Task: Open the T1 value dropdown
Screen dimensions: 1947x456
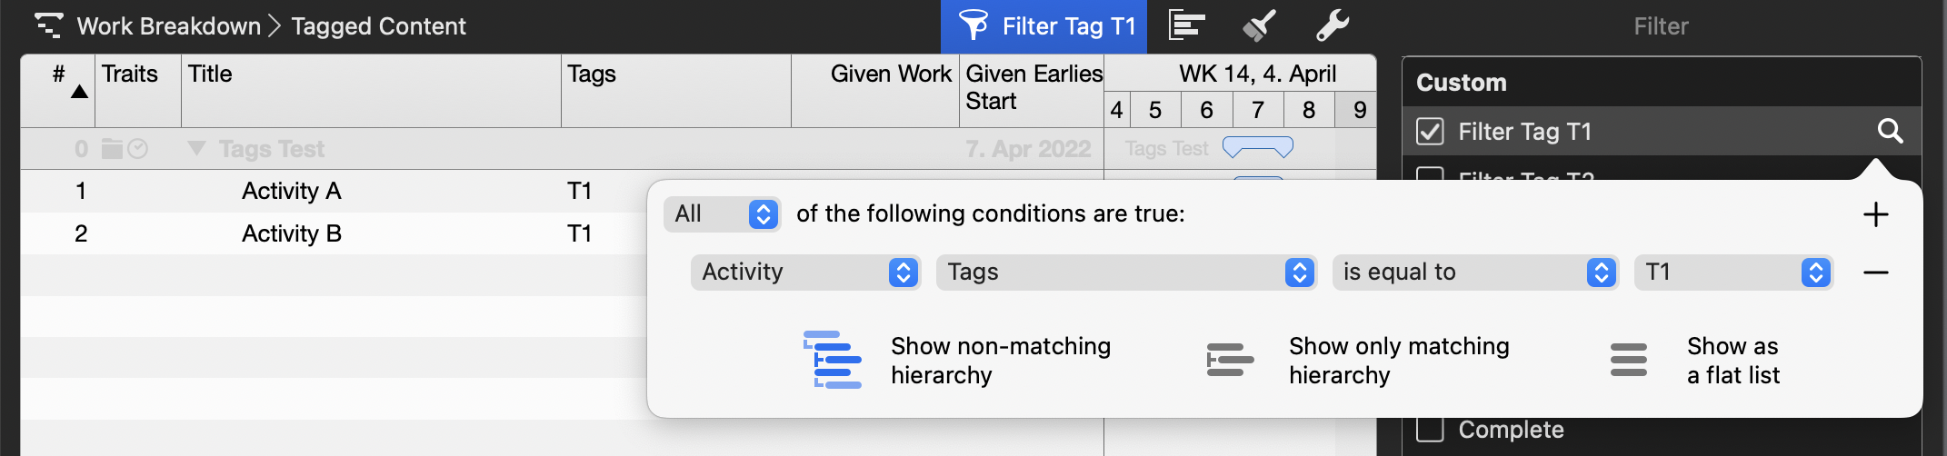Action: (x=1733, y=273)
